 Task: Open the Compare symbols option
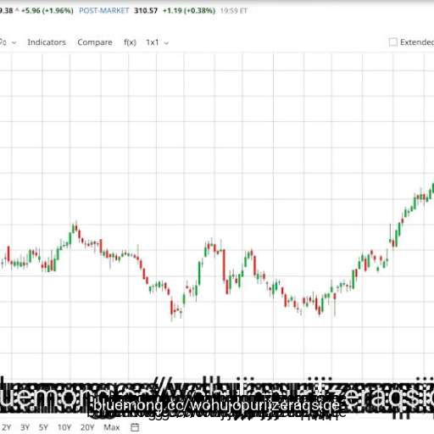coord(95,42)
